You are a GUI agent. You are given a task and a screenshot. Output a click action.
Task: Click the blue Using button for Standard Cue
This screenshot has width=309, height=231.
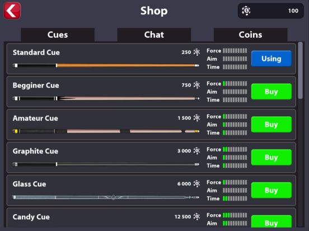click(x=271, y=59)
